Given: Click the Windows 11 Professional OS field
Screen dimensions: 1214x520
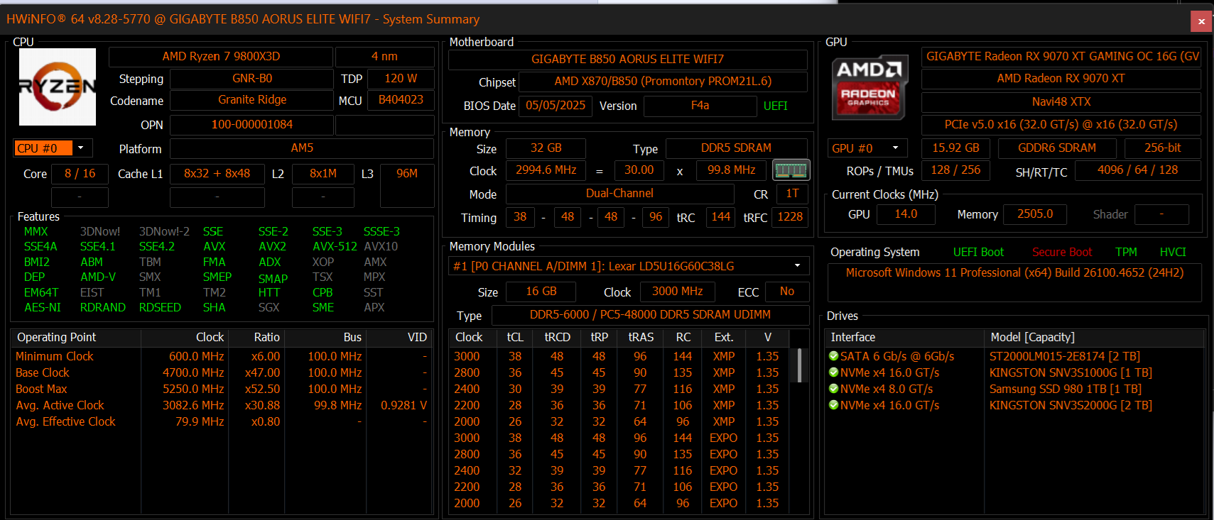Looking at the screenshot, I should [x=1014, y=273].
